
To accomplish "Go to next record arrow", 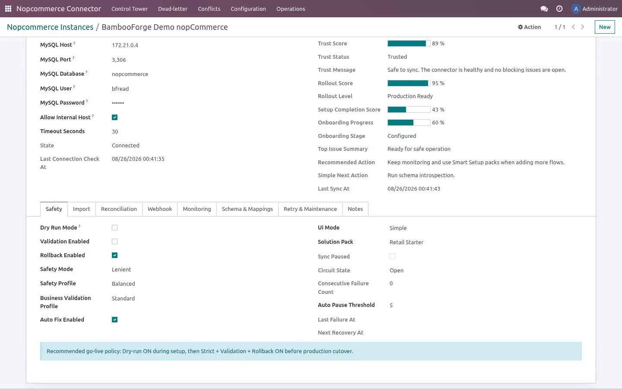I will (x=583, y=27).
